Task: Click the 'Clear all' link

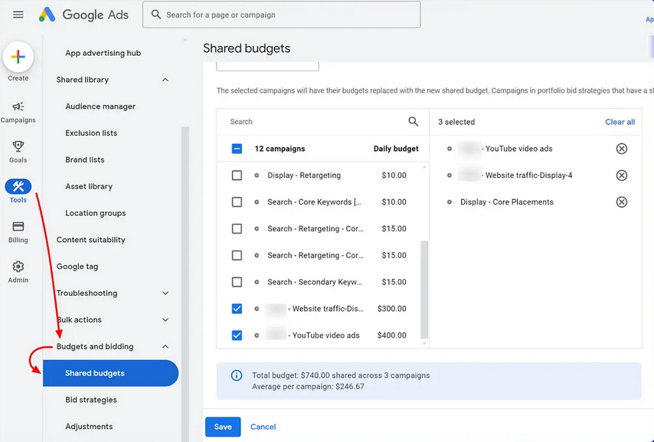Action: (620, 121)
